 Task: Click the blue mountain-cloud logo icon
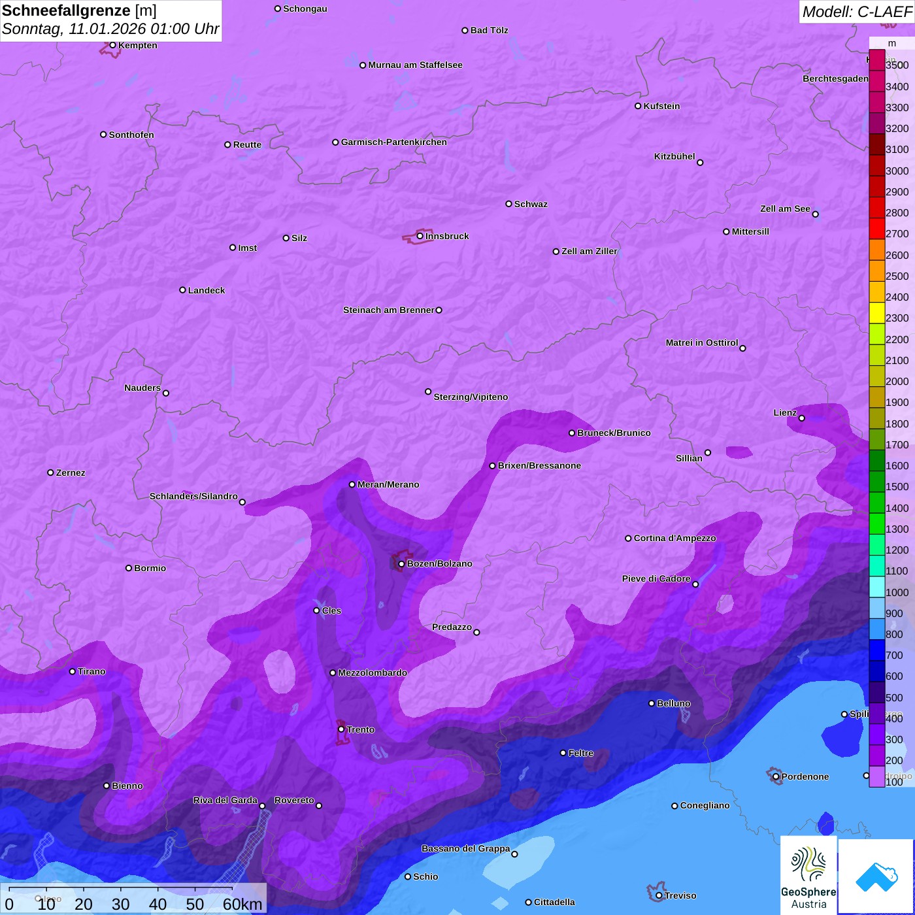click(876, 876)
